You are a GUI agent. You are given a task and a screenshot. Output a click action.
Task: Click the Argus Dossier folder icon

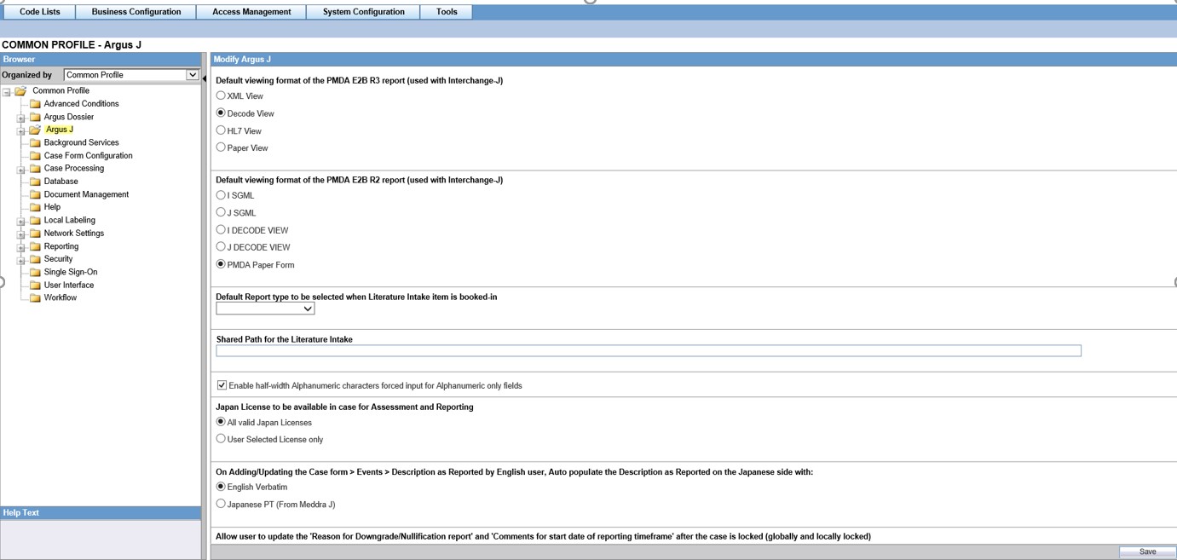35,117
